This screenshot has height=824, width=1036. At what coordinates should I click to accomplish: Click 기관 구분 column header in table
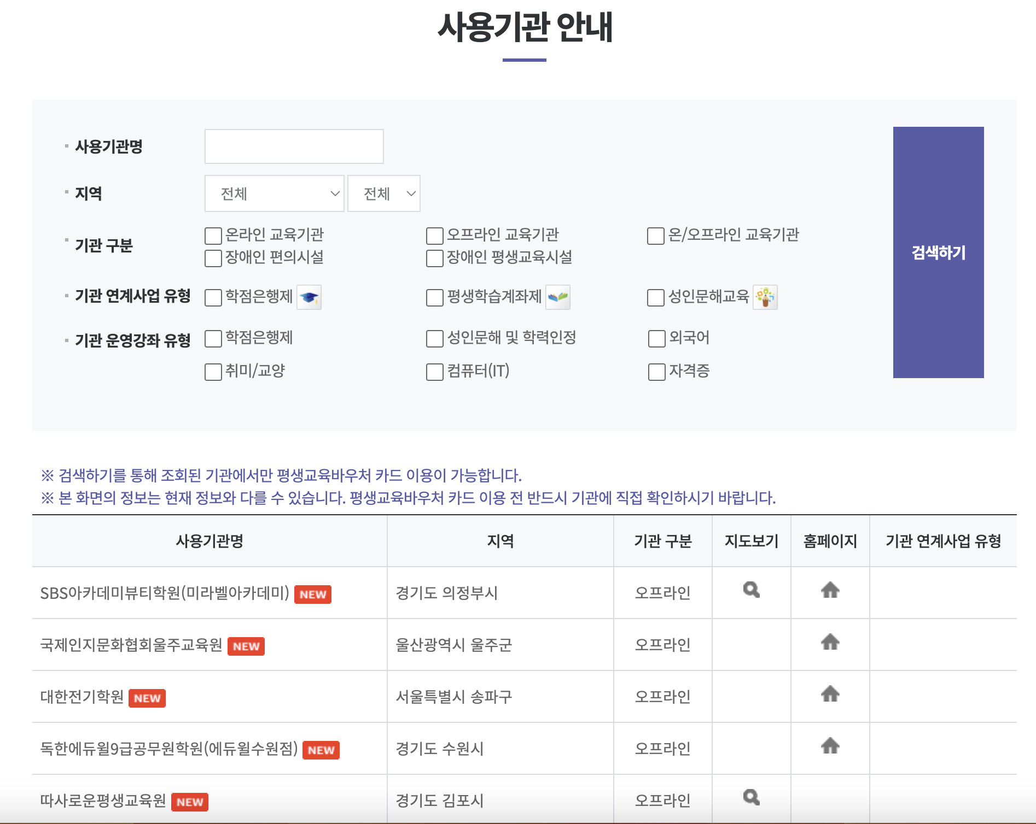(663, 541)
